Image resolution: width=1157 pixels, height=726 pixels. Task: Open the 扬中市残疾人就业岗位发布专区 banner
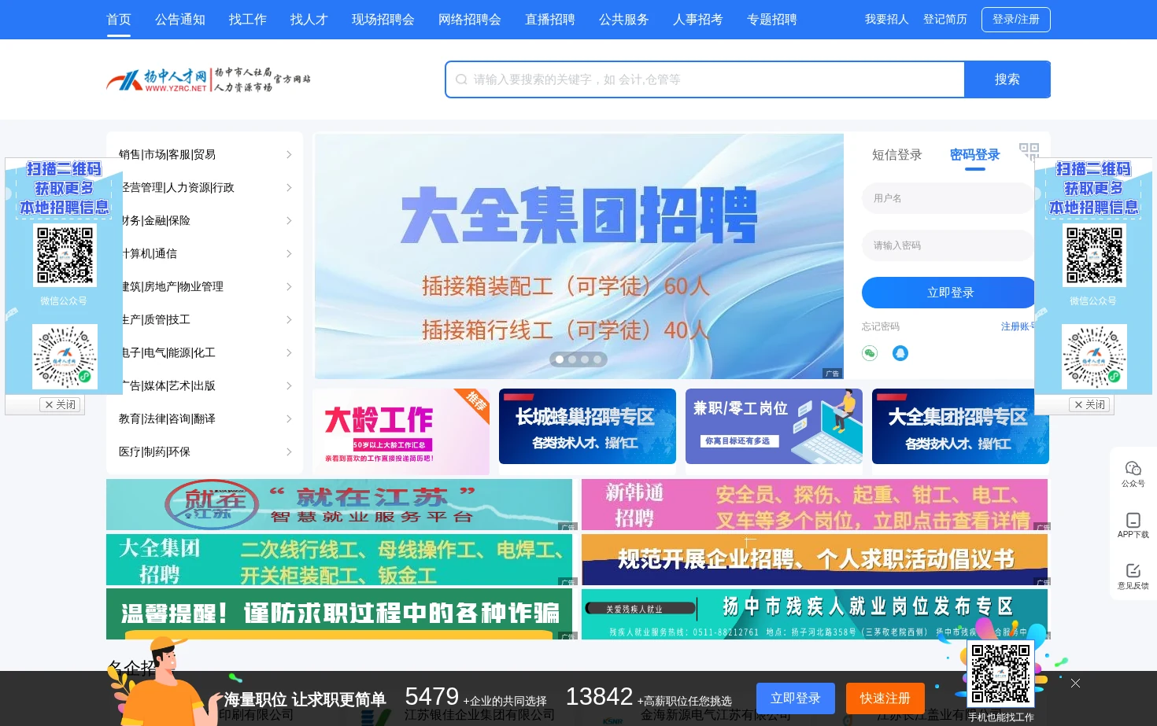[815, 614]
